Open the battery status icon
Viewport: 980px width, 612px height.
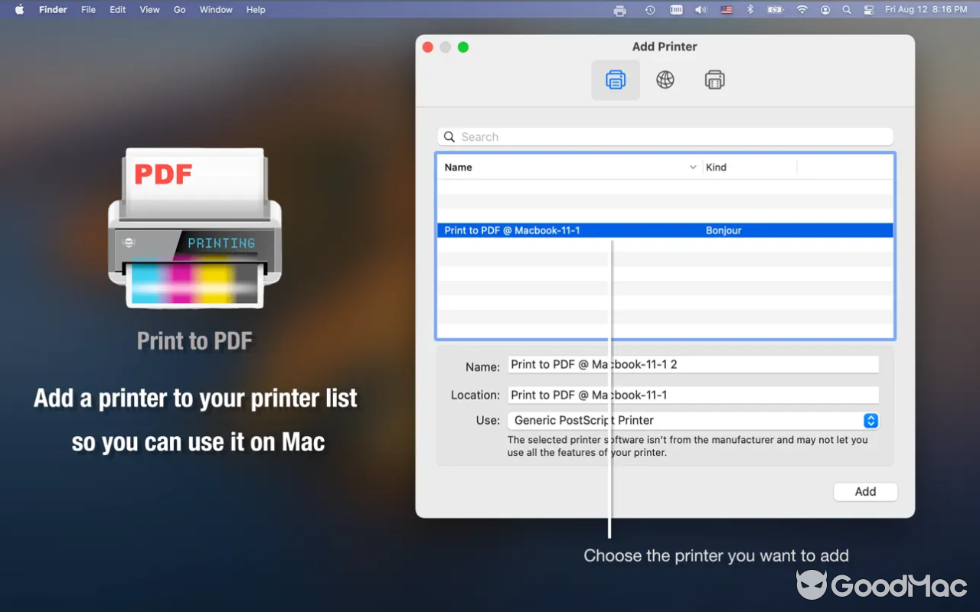(774, 10)
